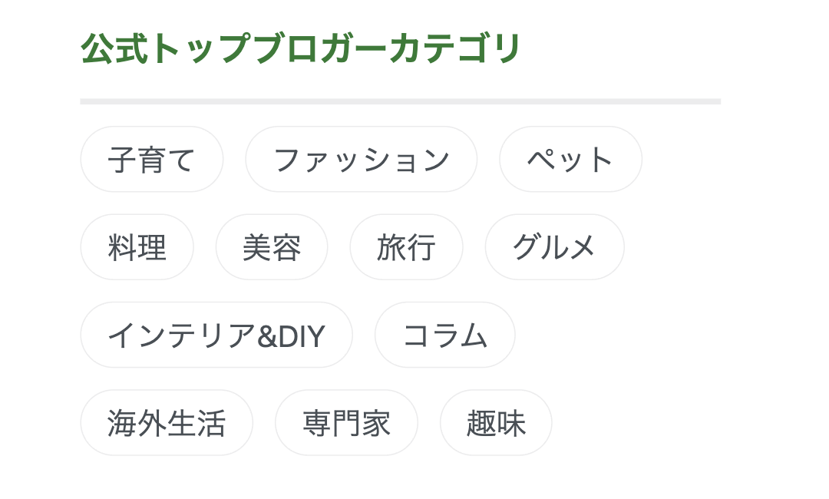Open the 料理 category
Viewport: 829px width, 499px height.
click(x=137, y=247)
